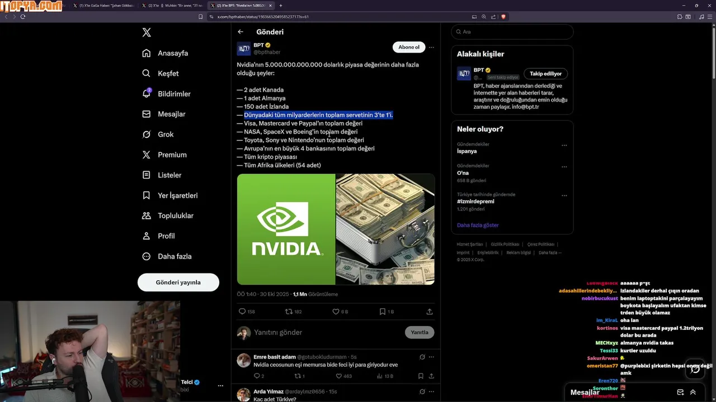Image resolution: width=716 pixels, height=402 pixels.
Task: Click the Yanıtla button
Action: tap(420, 332)
